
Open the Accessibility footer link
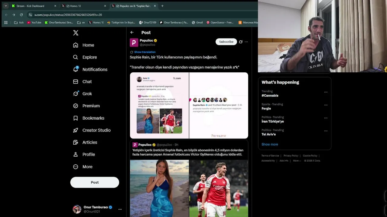268,161
